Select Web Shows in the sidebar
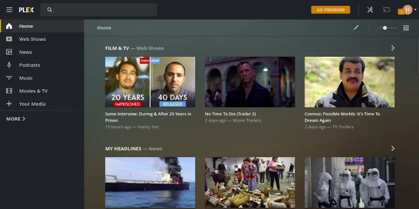Screen dimensions: 419x209 (x=42, y=39)
